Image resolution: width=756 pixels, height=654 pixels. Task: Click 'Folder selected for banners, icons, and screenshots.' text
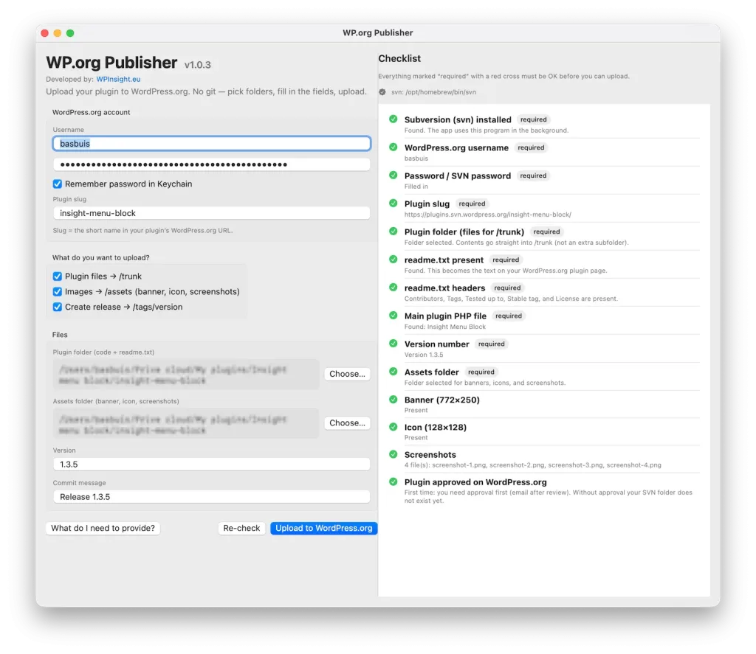(484, 383)
